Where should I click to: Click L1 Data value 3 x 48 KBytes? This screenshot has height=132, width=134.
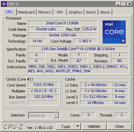point(96,85)
